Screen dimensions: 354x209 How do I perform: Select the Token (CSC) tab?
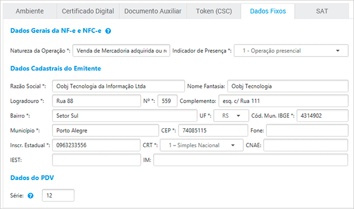(x=214, y=11)
